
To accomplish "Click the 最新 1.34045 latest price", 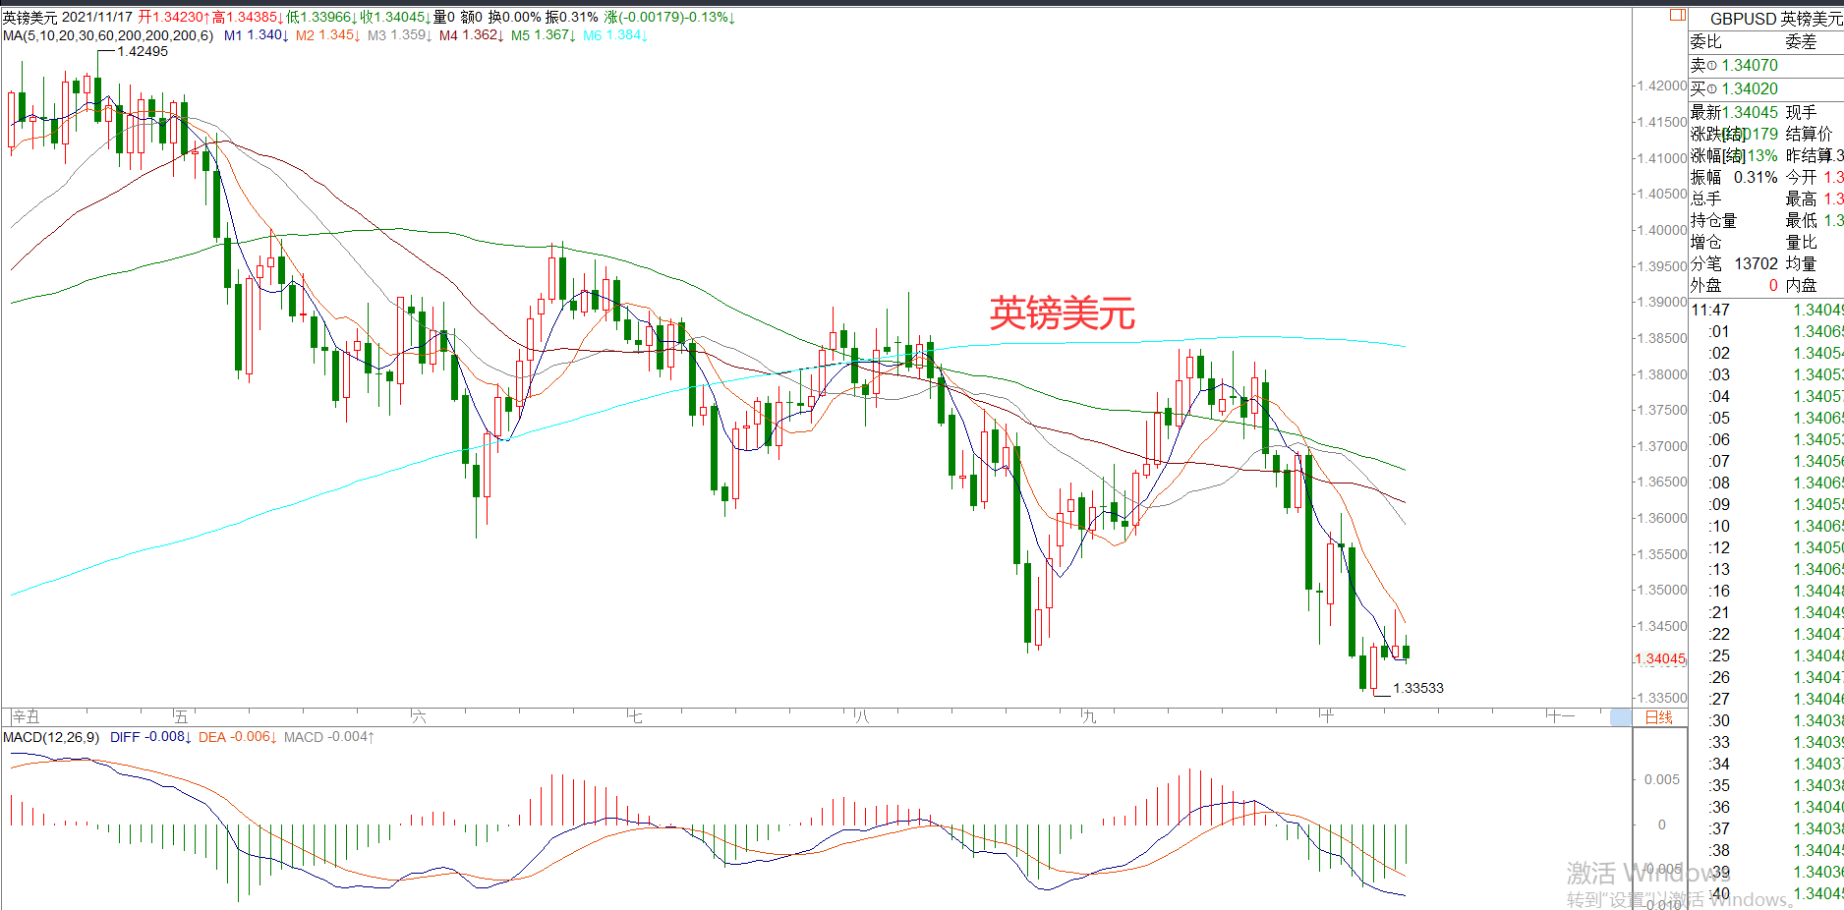I will tap(1734, 112).
